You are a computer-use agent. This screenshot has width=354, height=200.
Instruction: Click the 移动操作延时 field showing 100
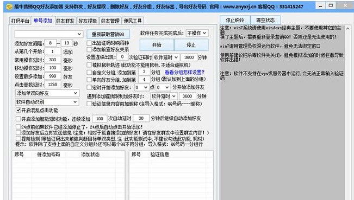pos(53,68)
